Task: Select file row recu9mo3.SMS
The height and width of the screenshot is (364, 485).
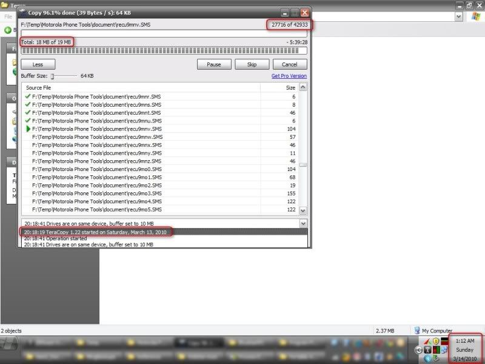Action: [160, 193]
